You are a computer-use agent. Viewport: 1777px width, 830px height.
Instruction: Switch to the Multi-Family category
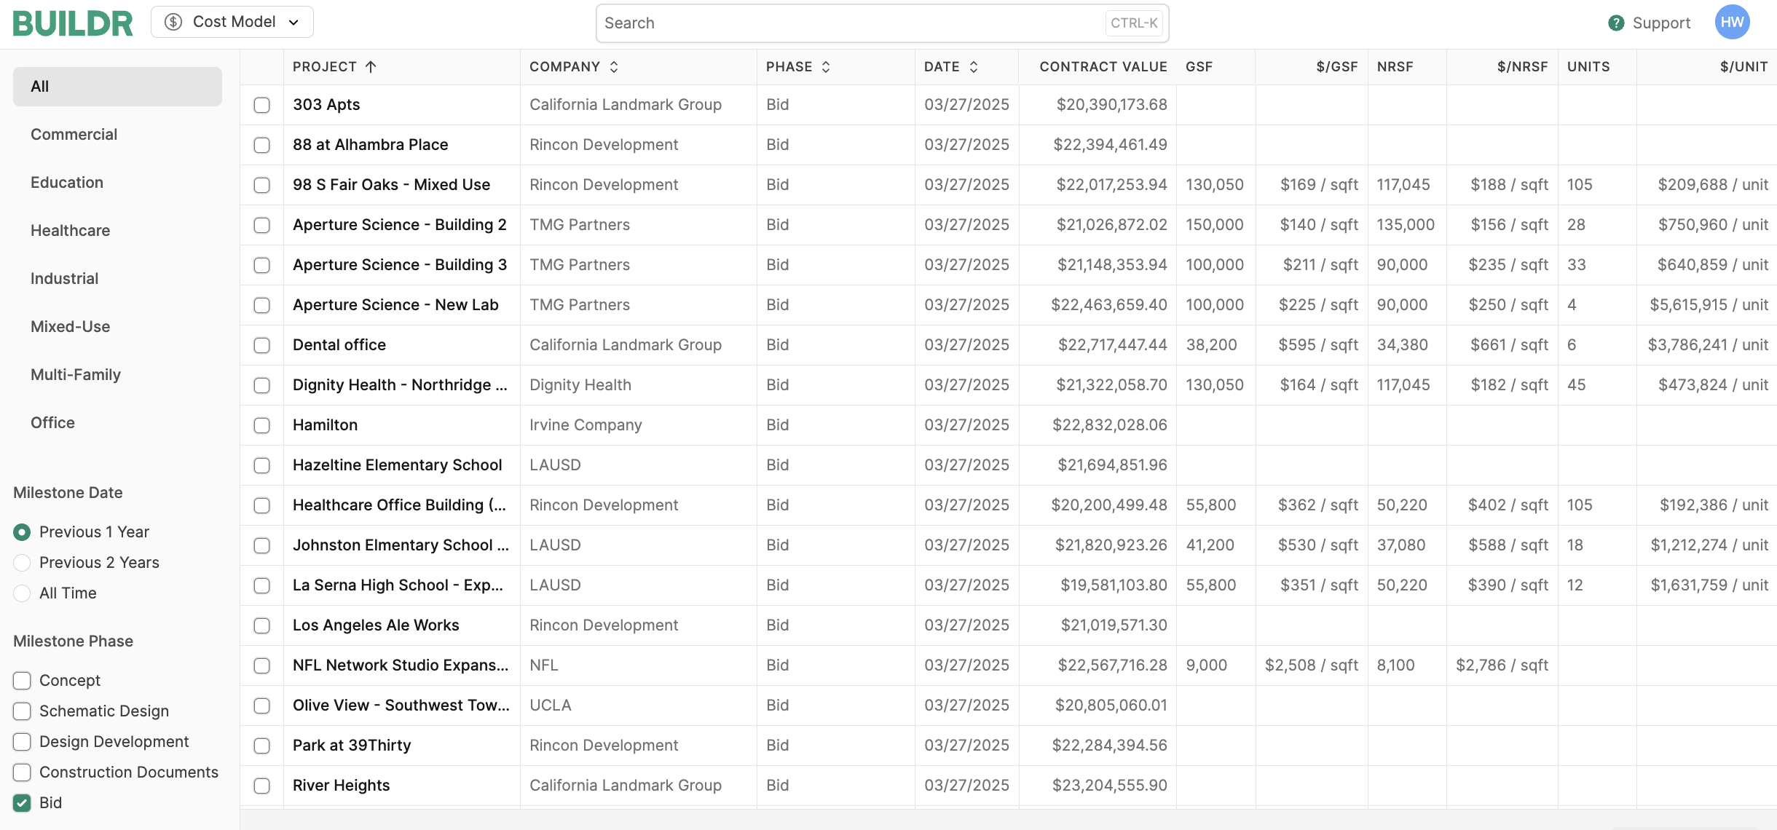(x=76, y=375)
